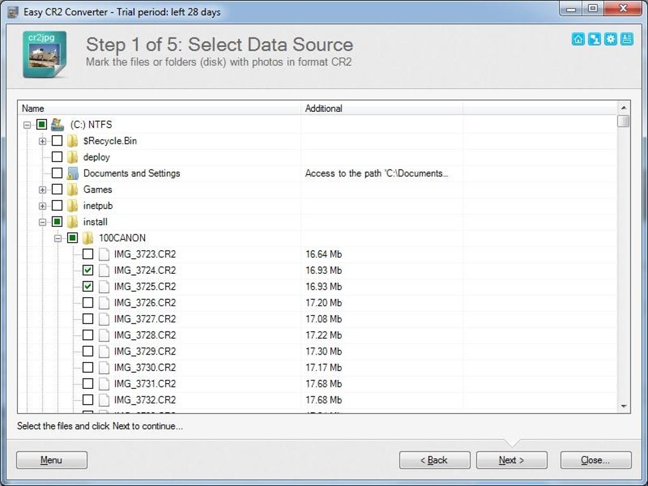Image resolution: width=648 pixels, height=486 pixels.
Task: Open the Menu button
Action: tap(51, 460)
